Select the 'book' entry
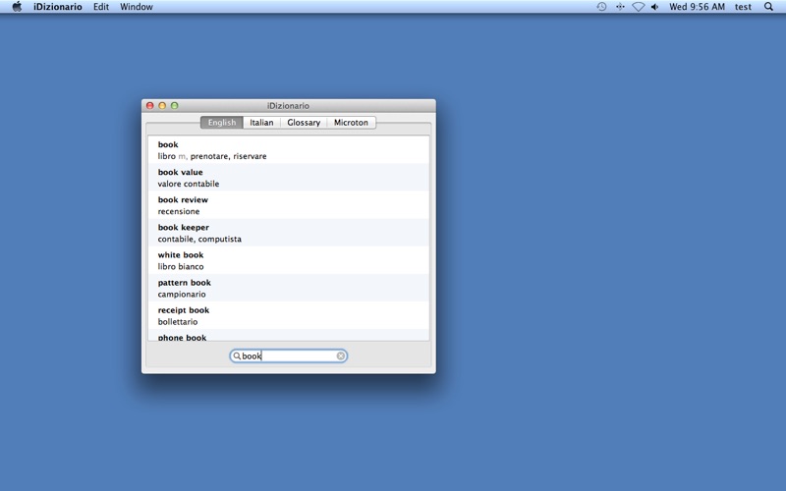Viewport: 786px width, 491px height. 289,150
